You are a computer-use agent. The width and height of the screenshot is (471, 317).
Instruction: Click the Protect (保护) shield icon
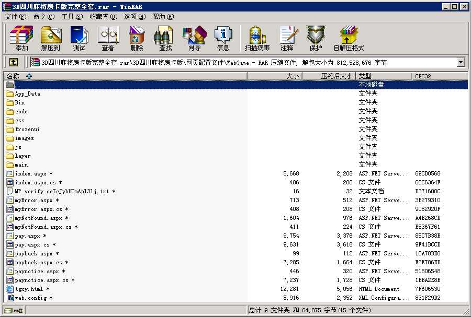[316, 38]
